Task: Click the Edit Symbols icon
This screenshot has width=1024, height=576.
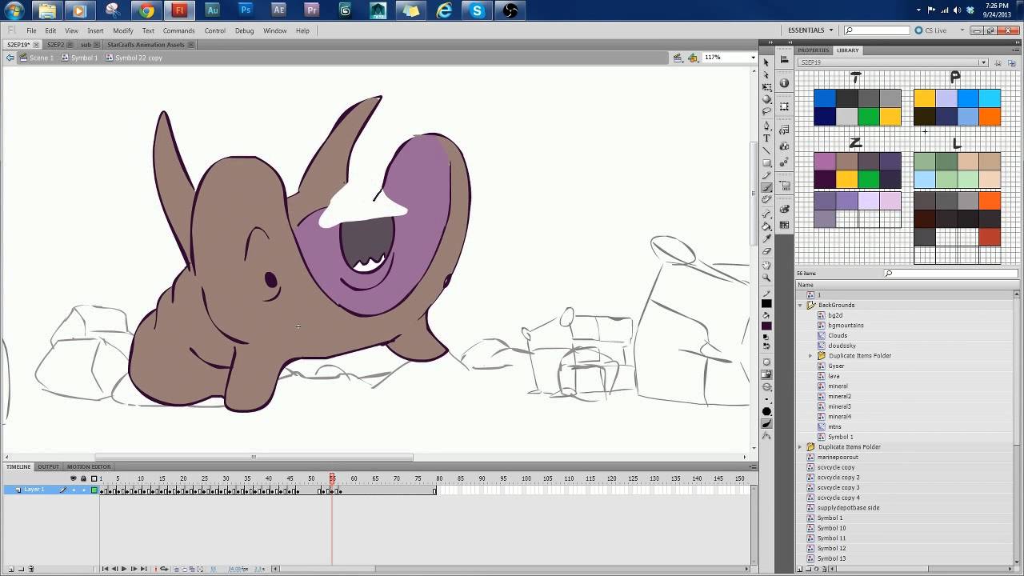Action: 692,58
